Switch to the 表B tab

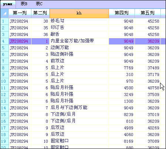pos(24,4)
